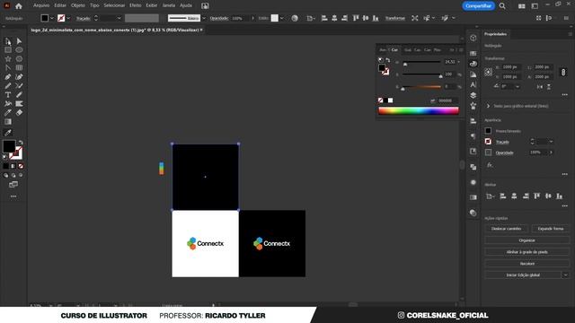Click the fx effects icon in Aparência
The width and height of the screenshot is (575, 323).
[490, 165]
